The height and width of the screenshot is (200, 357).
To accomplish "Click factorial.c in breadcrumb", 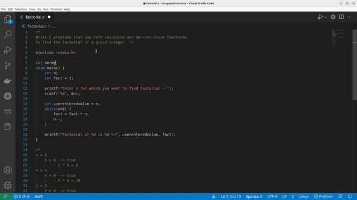I will 37,26.
